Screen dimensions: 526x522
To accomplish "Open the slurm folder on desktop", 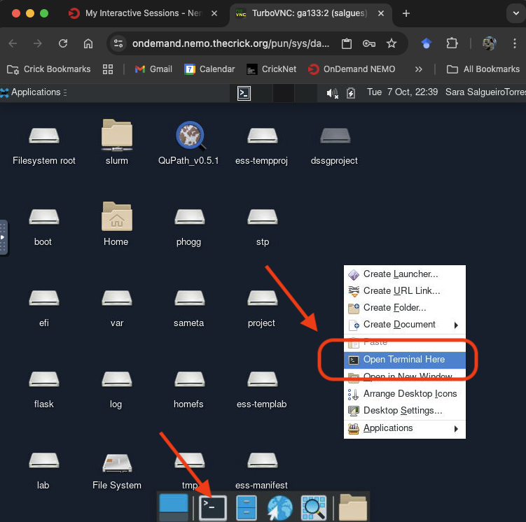I will click(116, 136).
